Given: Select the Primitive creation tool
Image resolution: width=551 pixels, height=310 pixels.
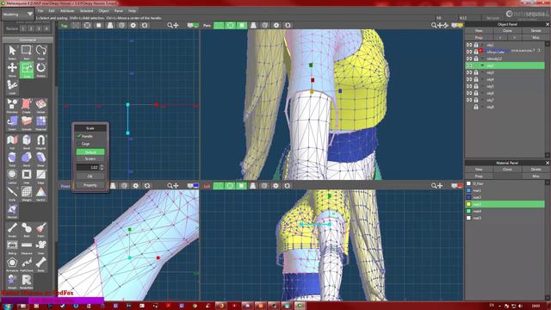Looking at the screenshot, I should [12, 105].
